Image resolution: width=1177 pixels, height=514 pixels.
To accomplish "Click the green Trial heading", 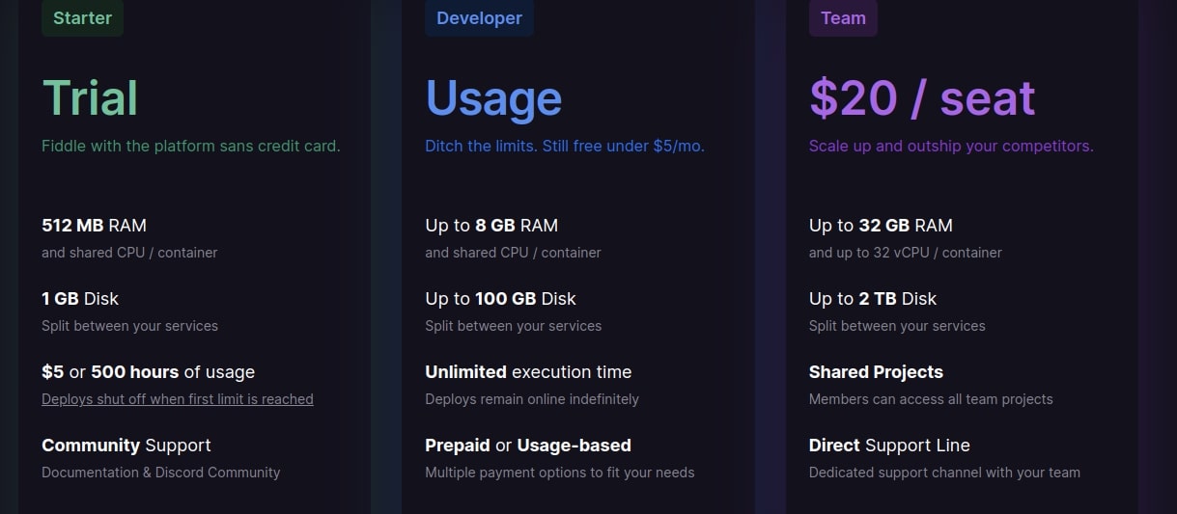I will [x=90, y=98].
